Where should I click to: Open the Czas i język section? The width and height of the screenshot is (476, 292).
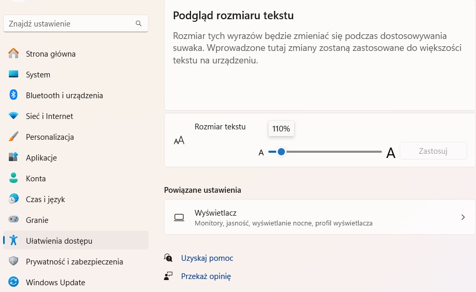(45, 199)
